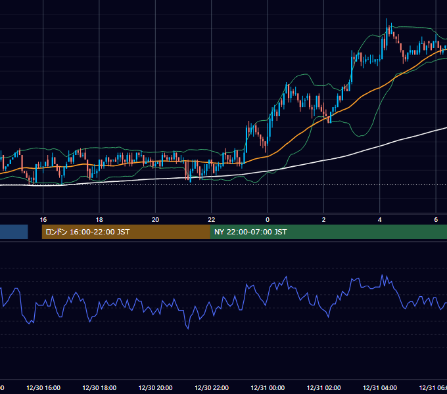Click the ロンドン 16:00-22:00 JST session bar
This screenshot has width=447, height=394.
[126, 232]
